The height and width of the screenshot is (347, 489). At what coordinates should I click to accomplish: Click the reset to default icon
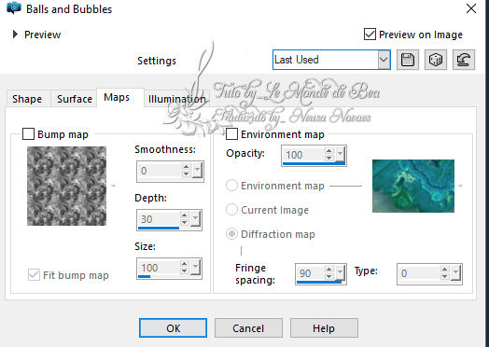(464, 60)
